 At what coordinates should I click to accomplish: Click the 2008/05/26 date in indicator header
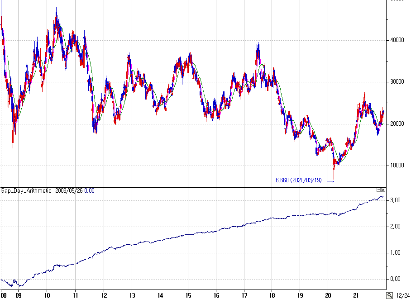(69, 191)
